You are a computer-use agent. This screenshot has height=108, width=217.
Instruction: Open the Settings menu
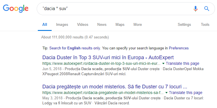[x=184, y=24]
